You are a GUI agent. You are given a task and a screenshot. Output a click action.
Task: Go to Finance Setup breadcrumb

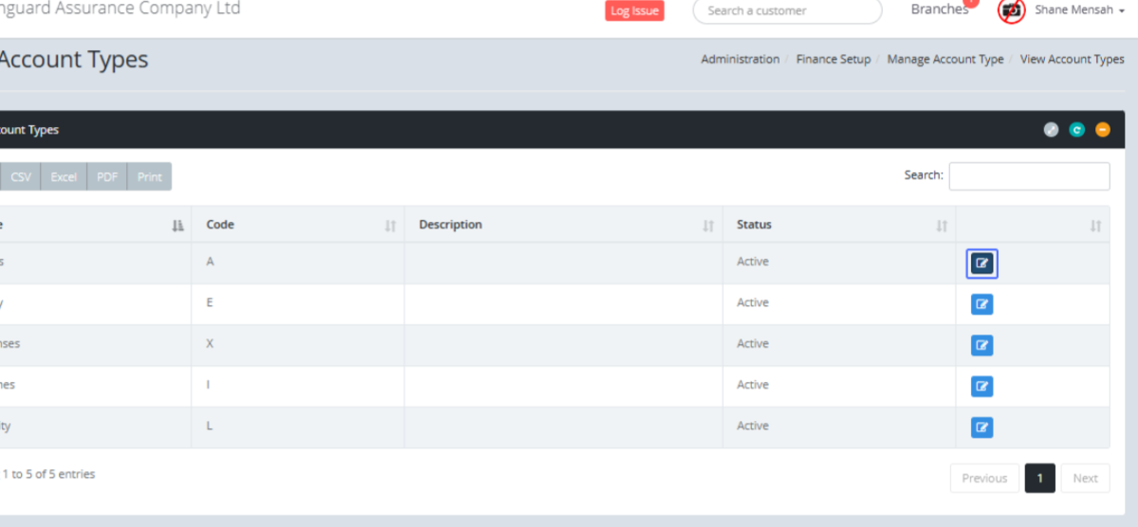(x=833, y=59)
